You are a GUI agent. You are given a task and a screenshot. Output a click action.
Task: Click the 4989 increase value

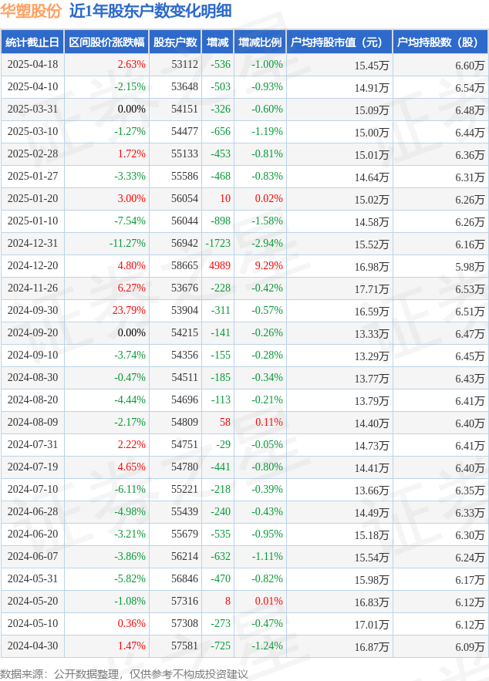[220, 266]
